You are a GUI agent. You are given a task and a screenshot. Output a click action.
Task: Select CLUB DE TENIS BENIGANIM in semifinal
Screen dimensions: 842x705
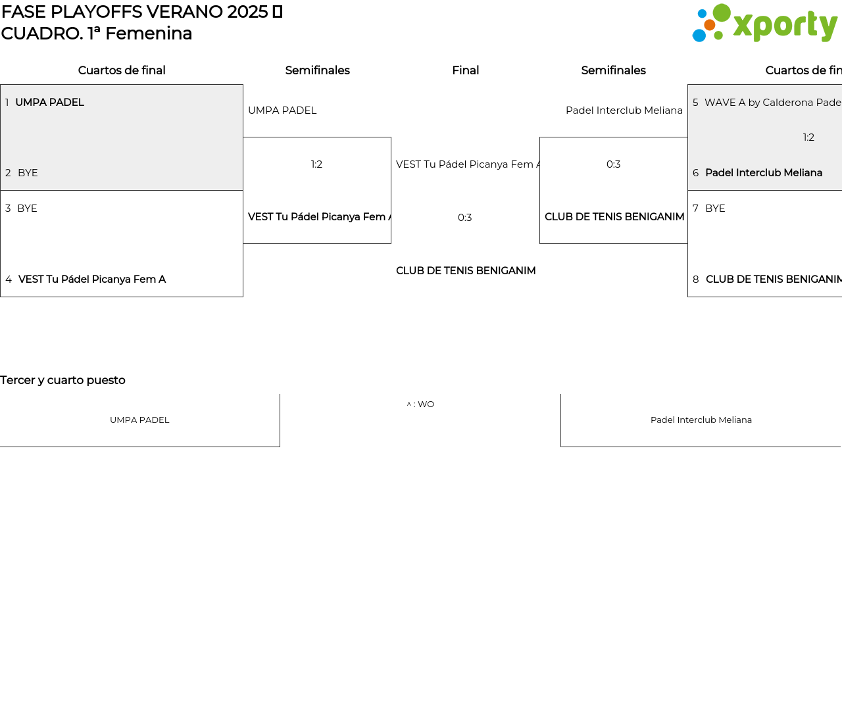[x=614, y=217]
